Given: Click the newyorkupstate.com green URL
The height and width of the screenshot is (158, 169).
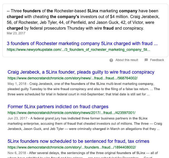Looking at the screenshot, I should pos(78,50).
